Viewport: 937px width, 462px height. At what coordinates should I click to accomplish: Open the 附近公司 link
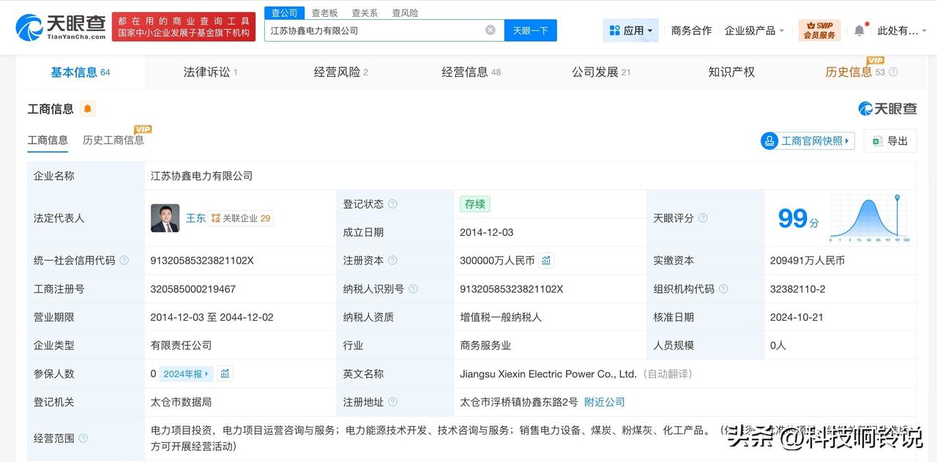(605, 402)
